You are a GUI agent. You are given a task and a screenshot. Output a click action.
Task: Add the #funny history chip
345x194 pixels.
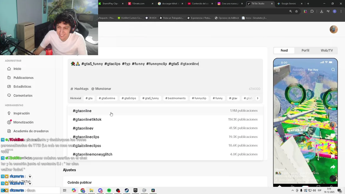(x=218, y=98)
